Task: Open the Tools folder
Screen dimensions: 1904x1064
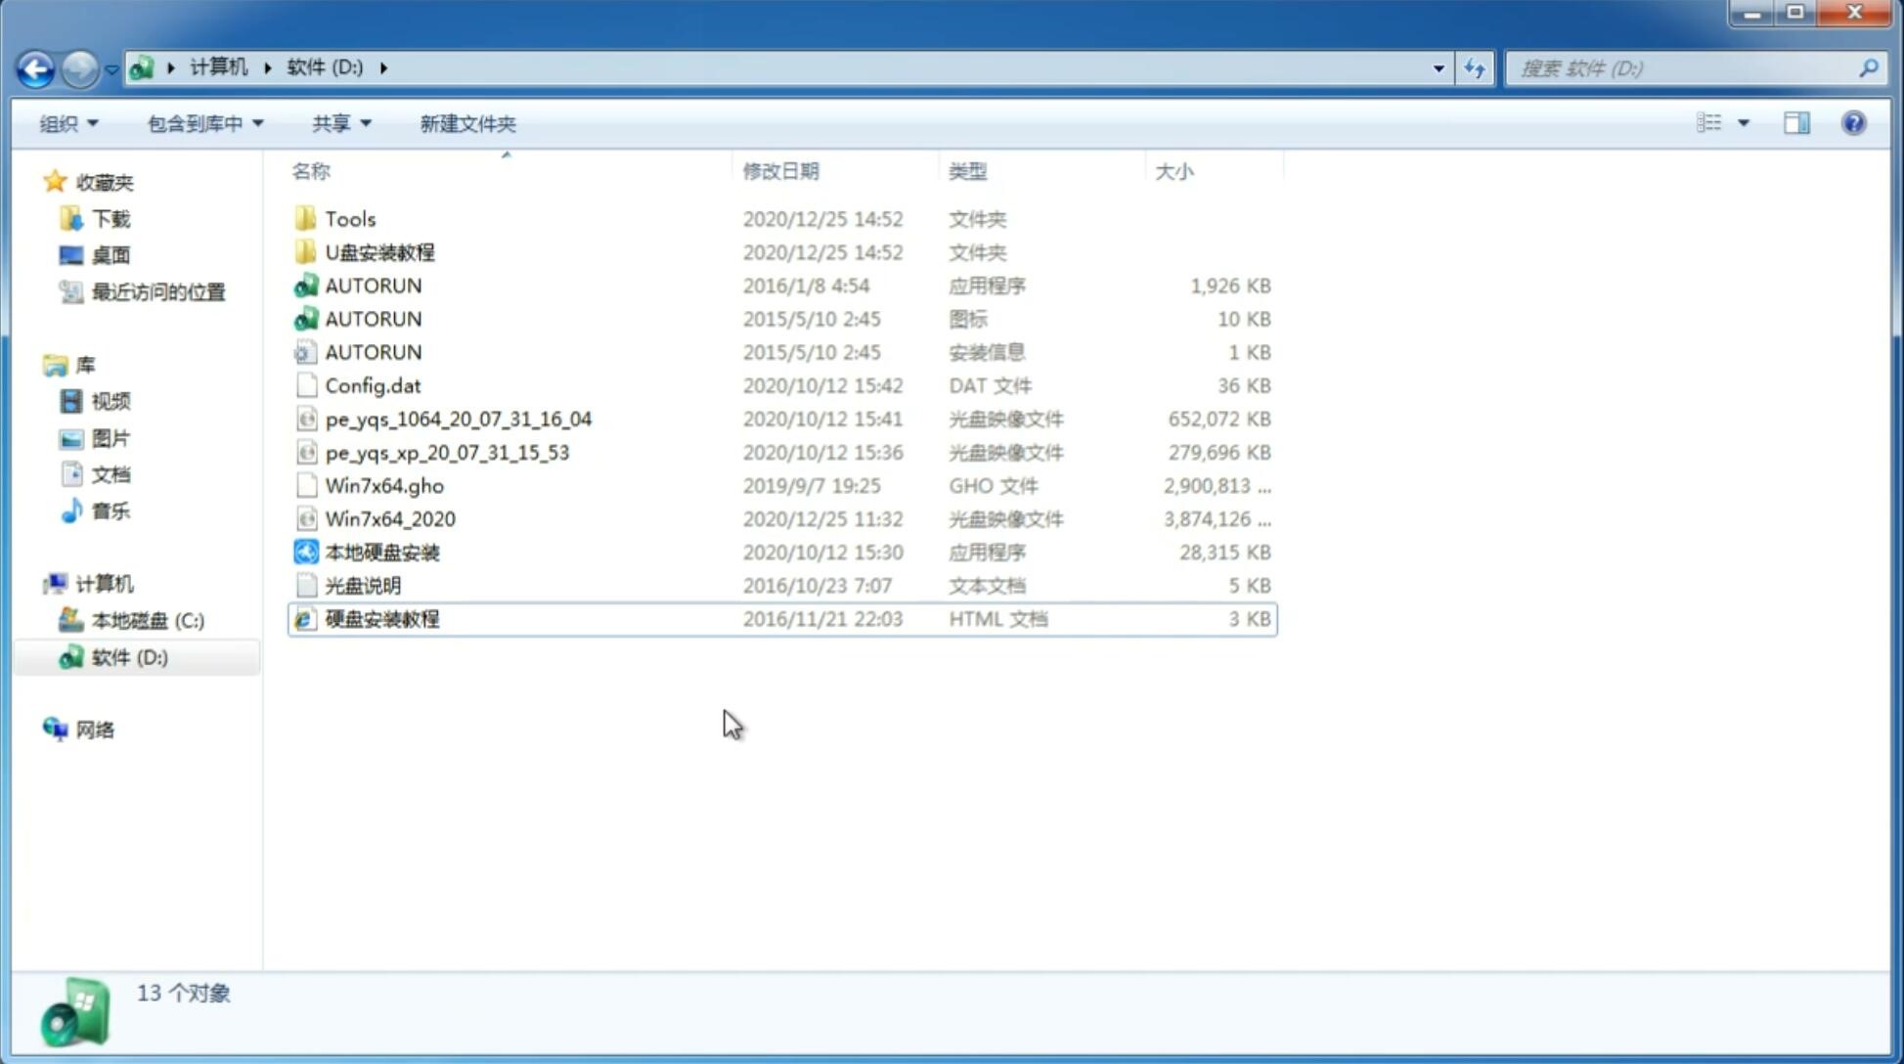Action: 350,218
